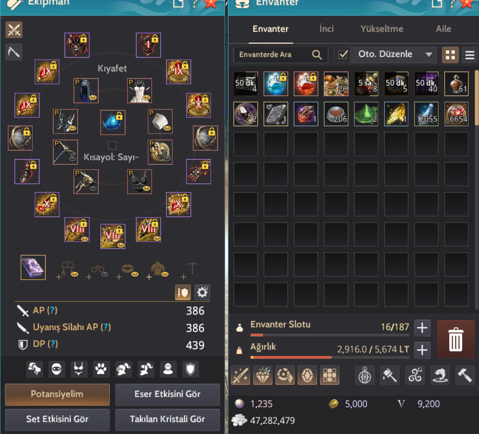Click the Potansiyelim button

[57, 395]
